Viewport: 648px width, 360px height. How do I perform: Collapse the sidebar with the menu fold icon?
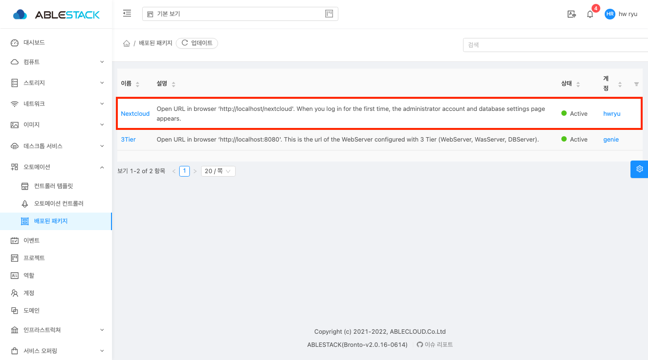tap(127, 14)
